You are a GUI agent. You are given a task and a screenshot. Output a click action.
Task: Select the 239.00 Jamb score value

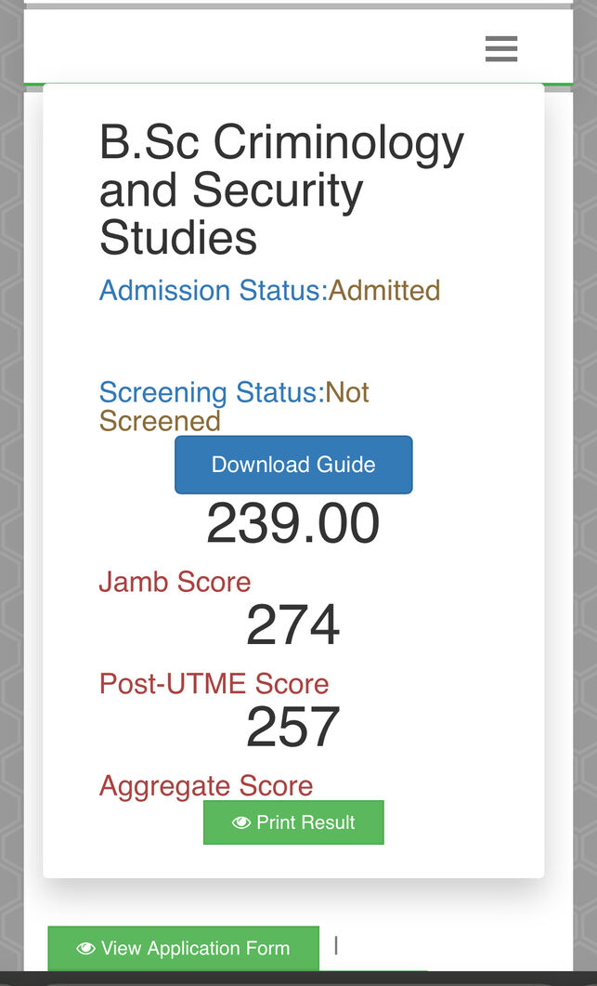292,523
